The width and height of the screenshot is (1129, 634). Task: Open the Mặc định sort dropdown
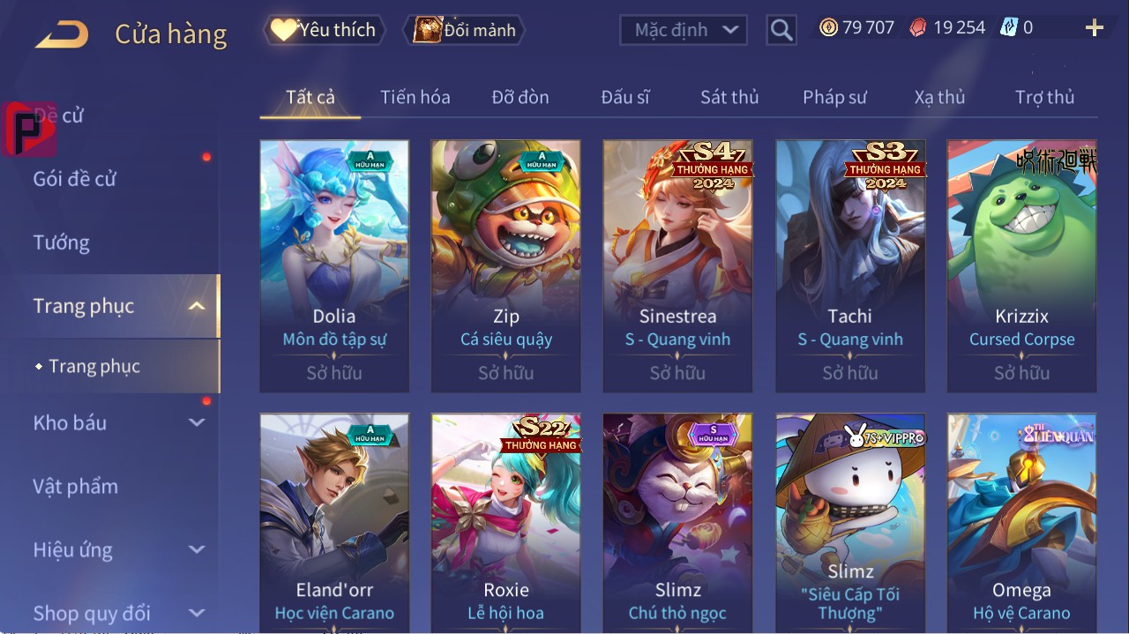tap(684, 30)
